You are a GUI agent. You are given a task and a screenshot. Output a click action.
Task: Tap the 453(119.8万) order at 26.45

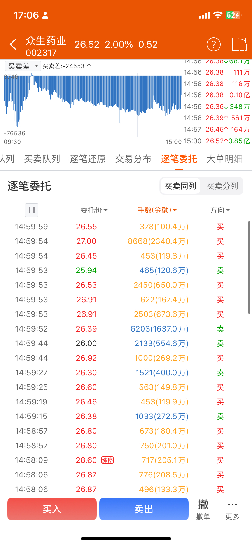click(x=126, y=256)
